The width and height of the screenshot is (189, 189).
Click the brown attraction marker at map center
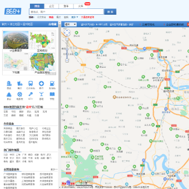tap(114, 97)
